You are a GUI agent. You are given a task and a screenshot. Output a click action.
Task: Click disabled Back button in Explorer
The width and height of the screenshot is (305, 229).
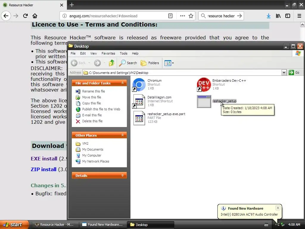pyautogui.click(x=78, y=63)
